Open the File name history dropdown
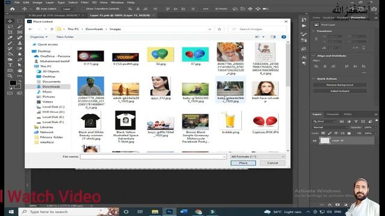This screenshot has height=216, width=385. pyautogui.click(x=224, y=157)
